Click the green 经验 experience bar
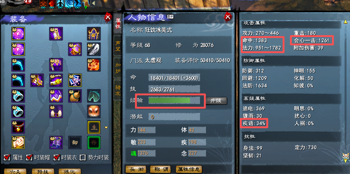This screenshot has height=174, width=350. click(174, 101)
